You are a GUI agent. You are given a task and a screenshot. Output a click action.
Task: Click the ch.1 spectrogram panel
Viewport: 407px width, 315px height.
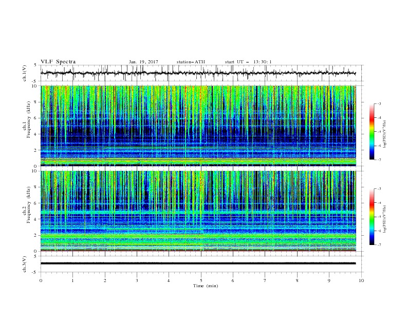(x=198, y=126)
